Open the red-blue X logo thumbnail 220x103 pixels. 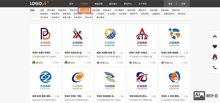click(x=78, y=37)
